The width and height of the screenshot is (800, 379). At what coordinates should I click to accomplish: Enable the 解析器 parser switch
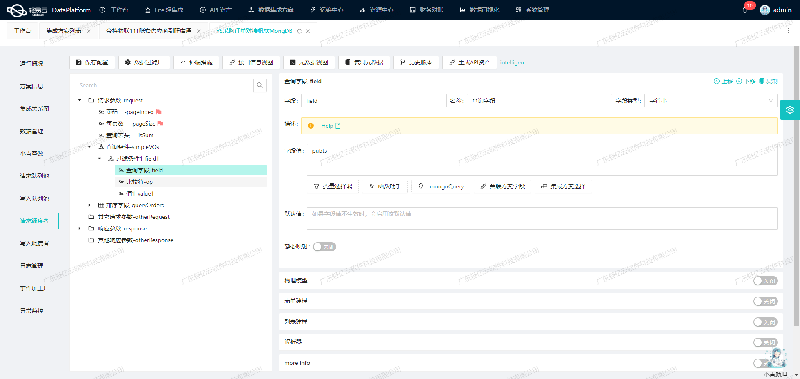(x=765, y=342)
